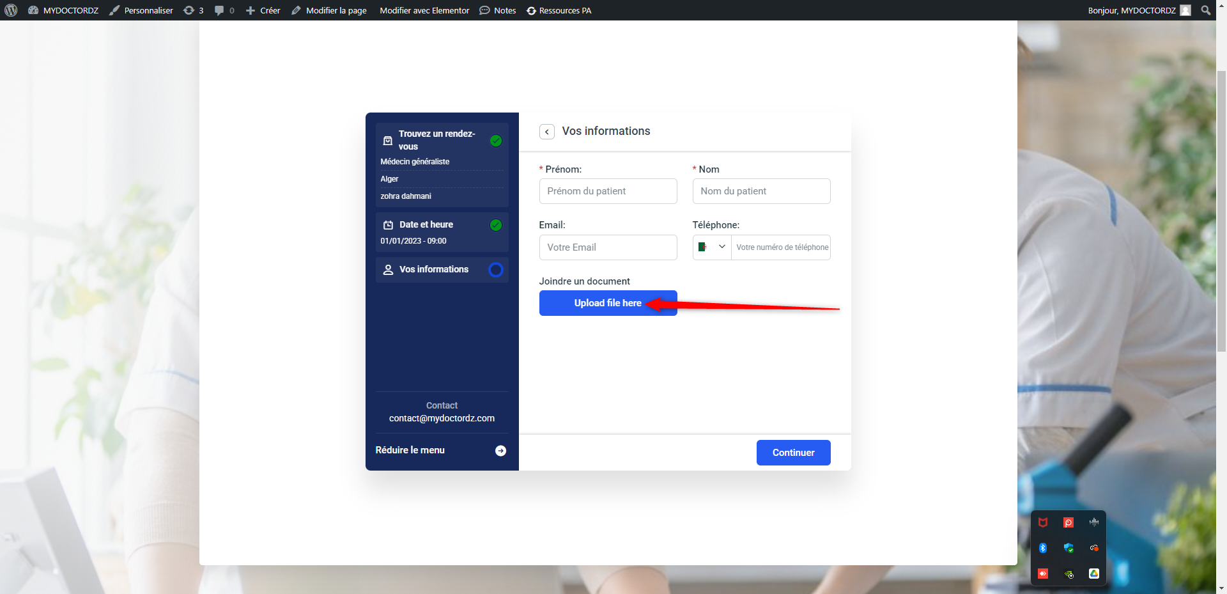
Task: Expand the phone country flag dropdown
Action: point(712,247)
